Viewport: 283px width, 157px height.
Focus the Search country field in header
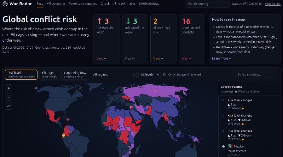pyautogui.click(x=207, y=4)
